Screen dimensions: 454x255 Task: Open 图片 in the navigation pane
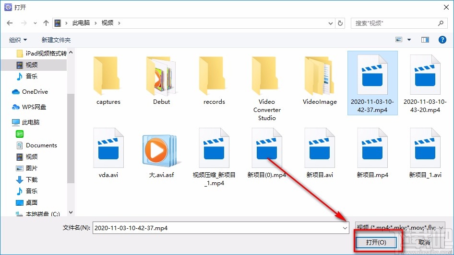point(27,168)
